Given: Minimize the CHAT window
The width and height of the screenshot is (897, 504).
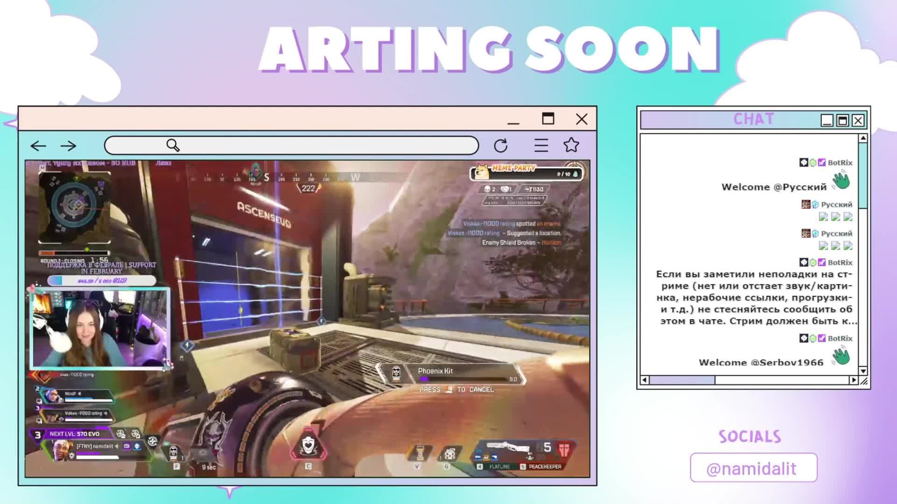Looking at the screenshot, I should [827, 120].
